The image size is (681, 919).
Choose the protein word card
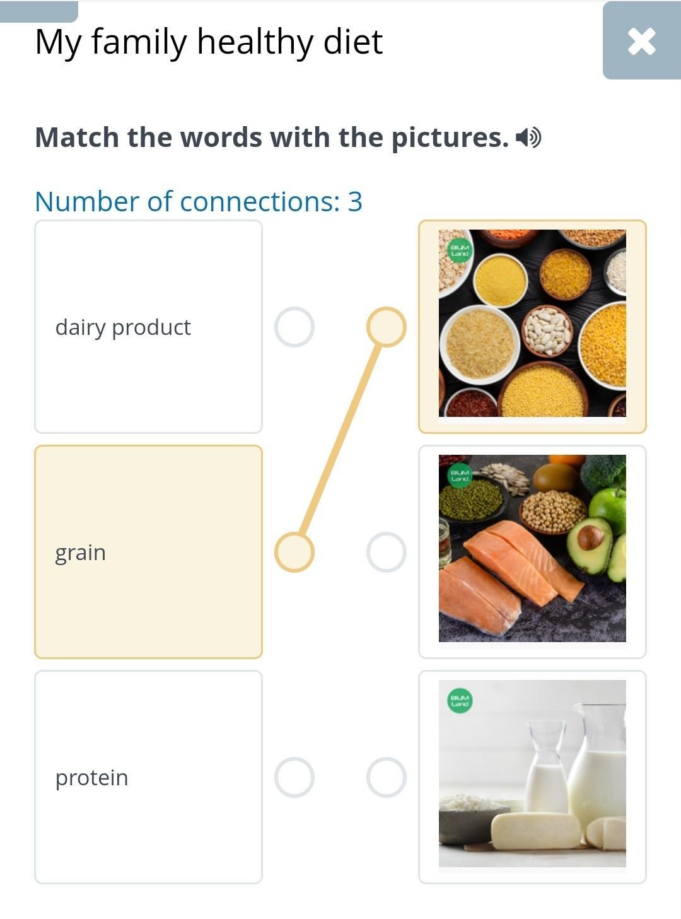pos(148,777)
